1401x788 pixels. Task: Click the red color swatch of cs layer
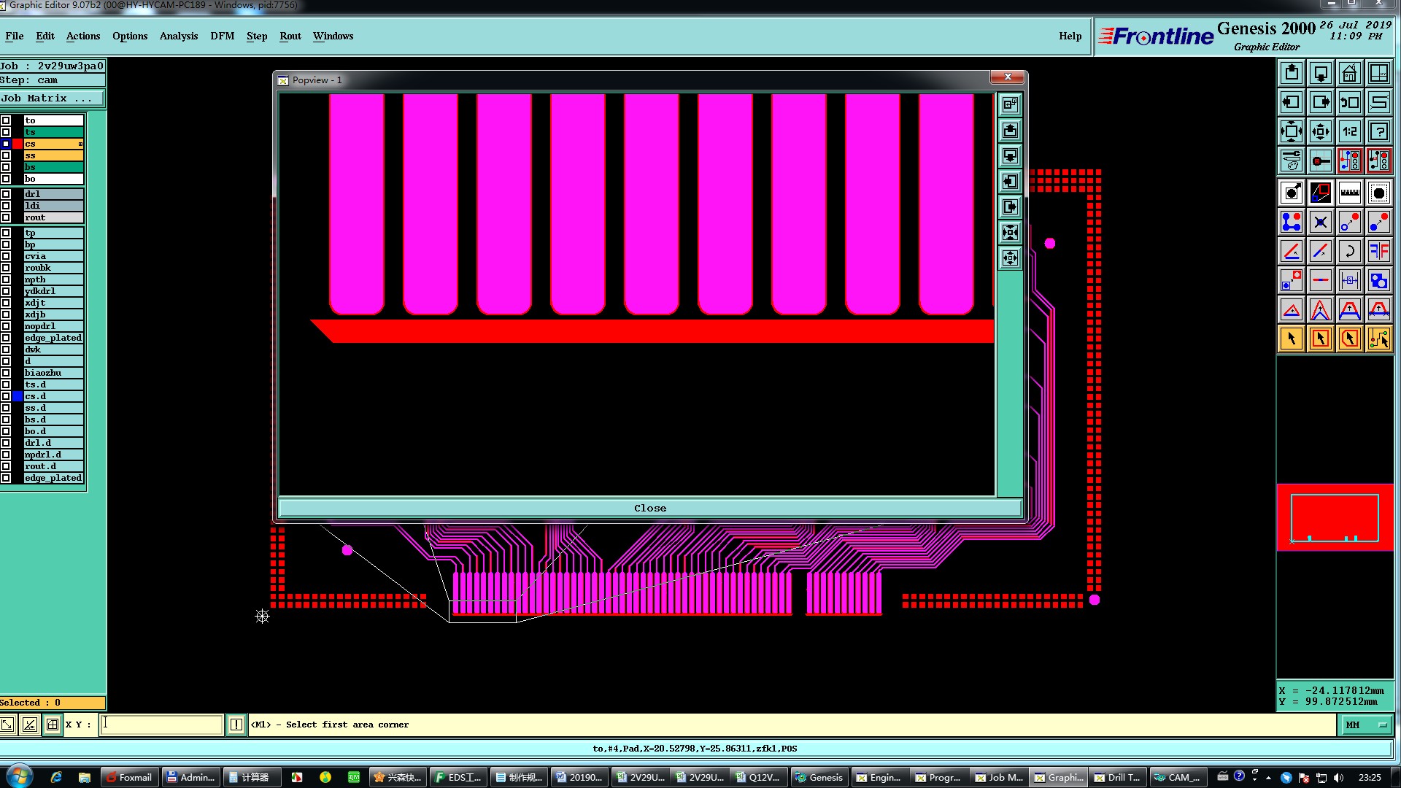click(x=18, y=144)
